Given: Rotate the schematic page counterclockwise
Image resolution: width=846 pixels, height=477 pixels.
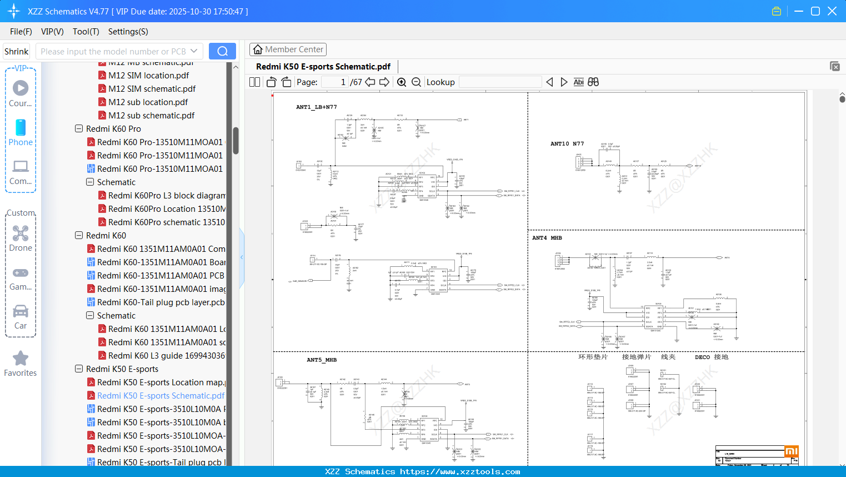Looking at the screenshot, I should coord(271,82).
